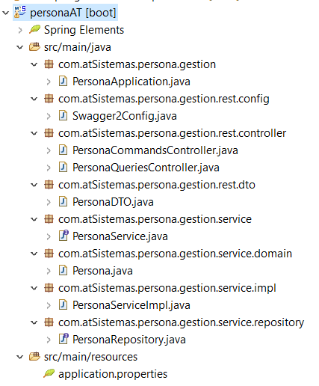
Task: Collapse the src/main/java folder
Action: 19,47
